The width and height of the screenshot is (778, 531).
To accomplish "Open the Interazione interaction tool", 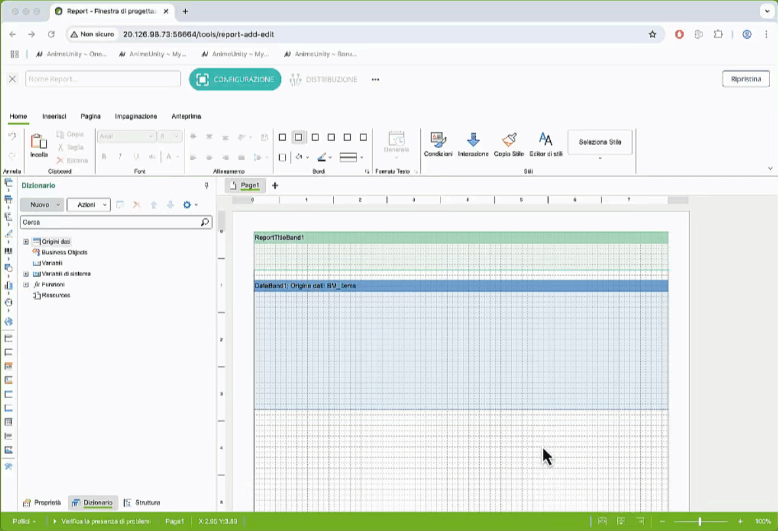I will (473, 145).
